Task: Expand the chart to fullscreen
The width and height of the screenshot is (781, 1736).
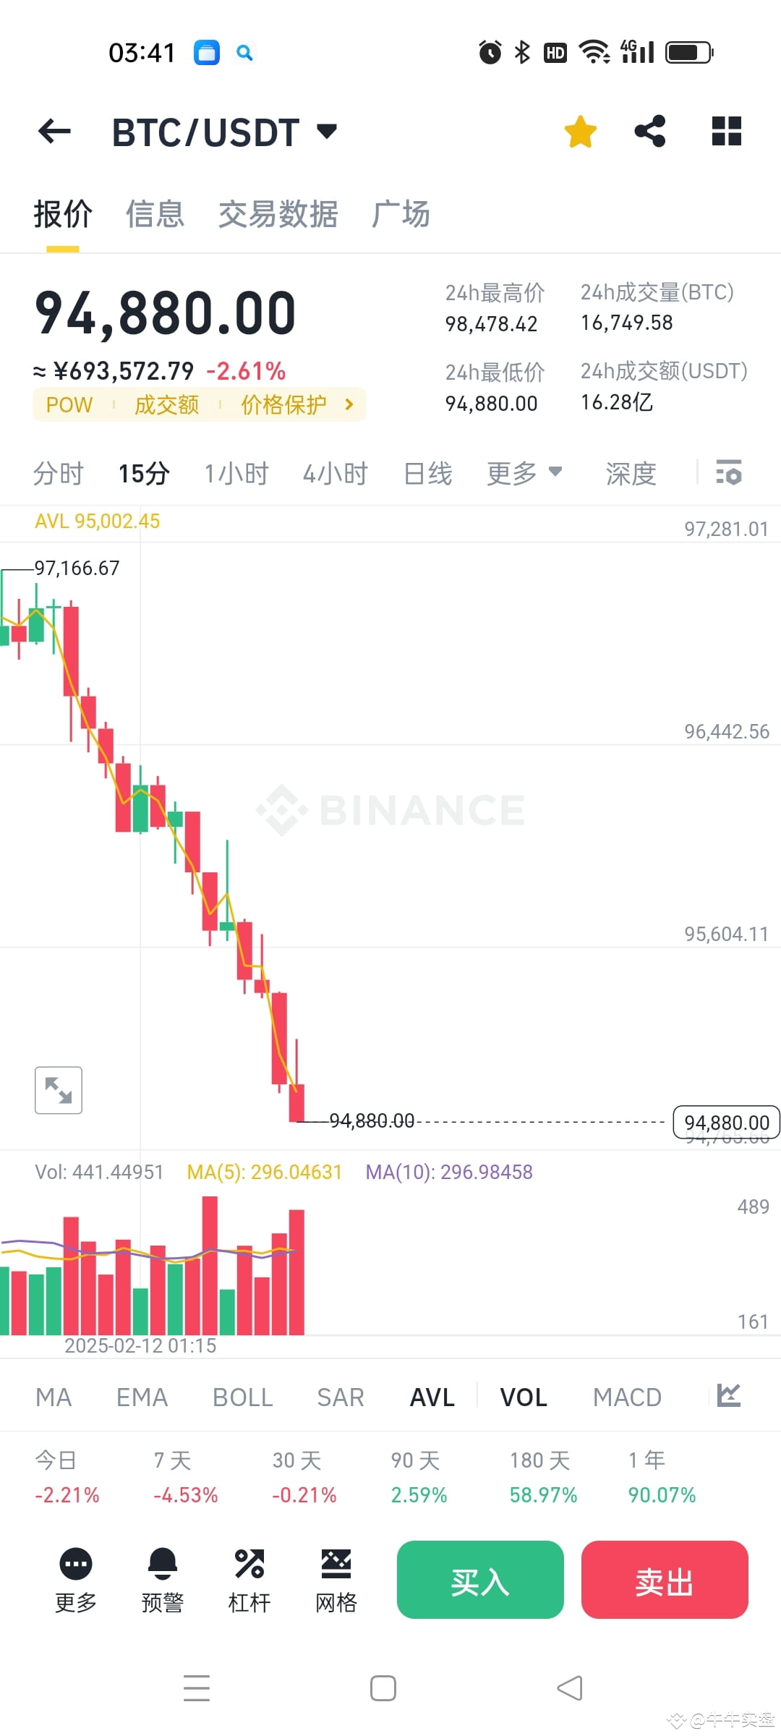Action: (x=58, y=1090)
